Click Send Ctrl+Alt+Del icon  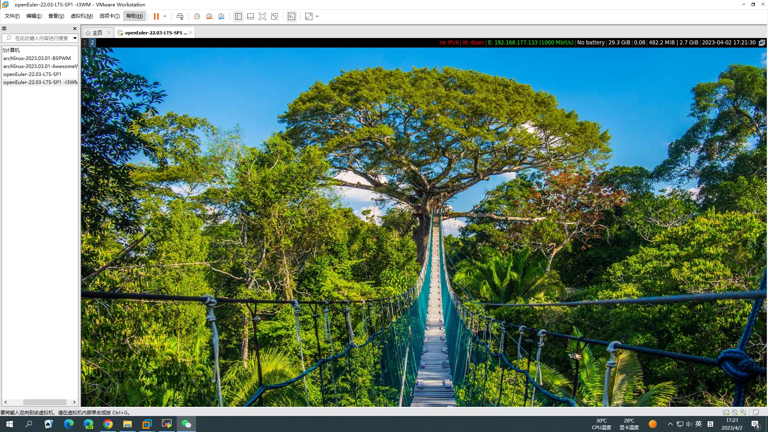pyautogui.click(x=180, y=16)
